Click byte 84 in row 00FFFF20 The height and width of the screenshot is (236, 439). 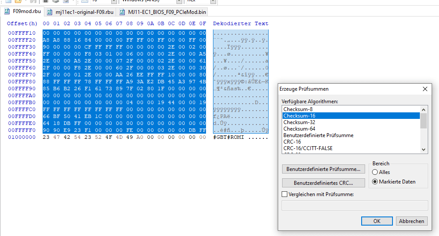coord(88,40)
